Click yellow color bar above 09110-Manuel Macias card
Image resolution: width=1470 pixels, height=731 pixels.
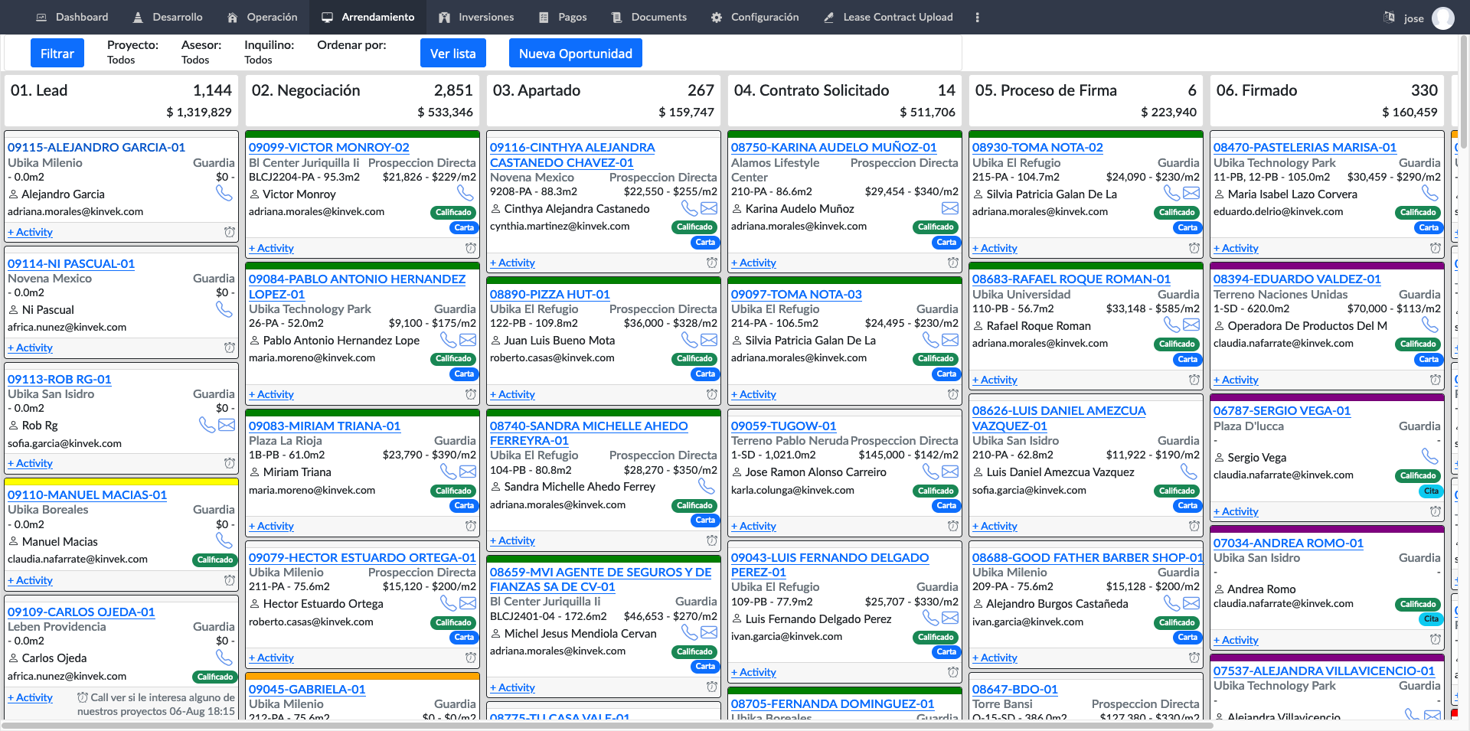click(121, 482)
